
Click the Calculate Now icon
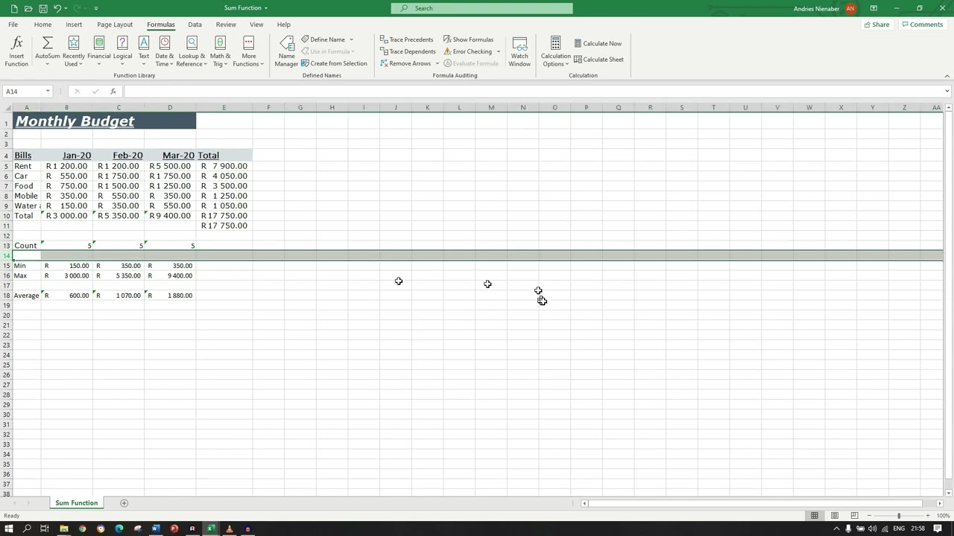[x=598, y=43]
